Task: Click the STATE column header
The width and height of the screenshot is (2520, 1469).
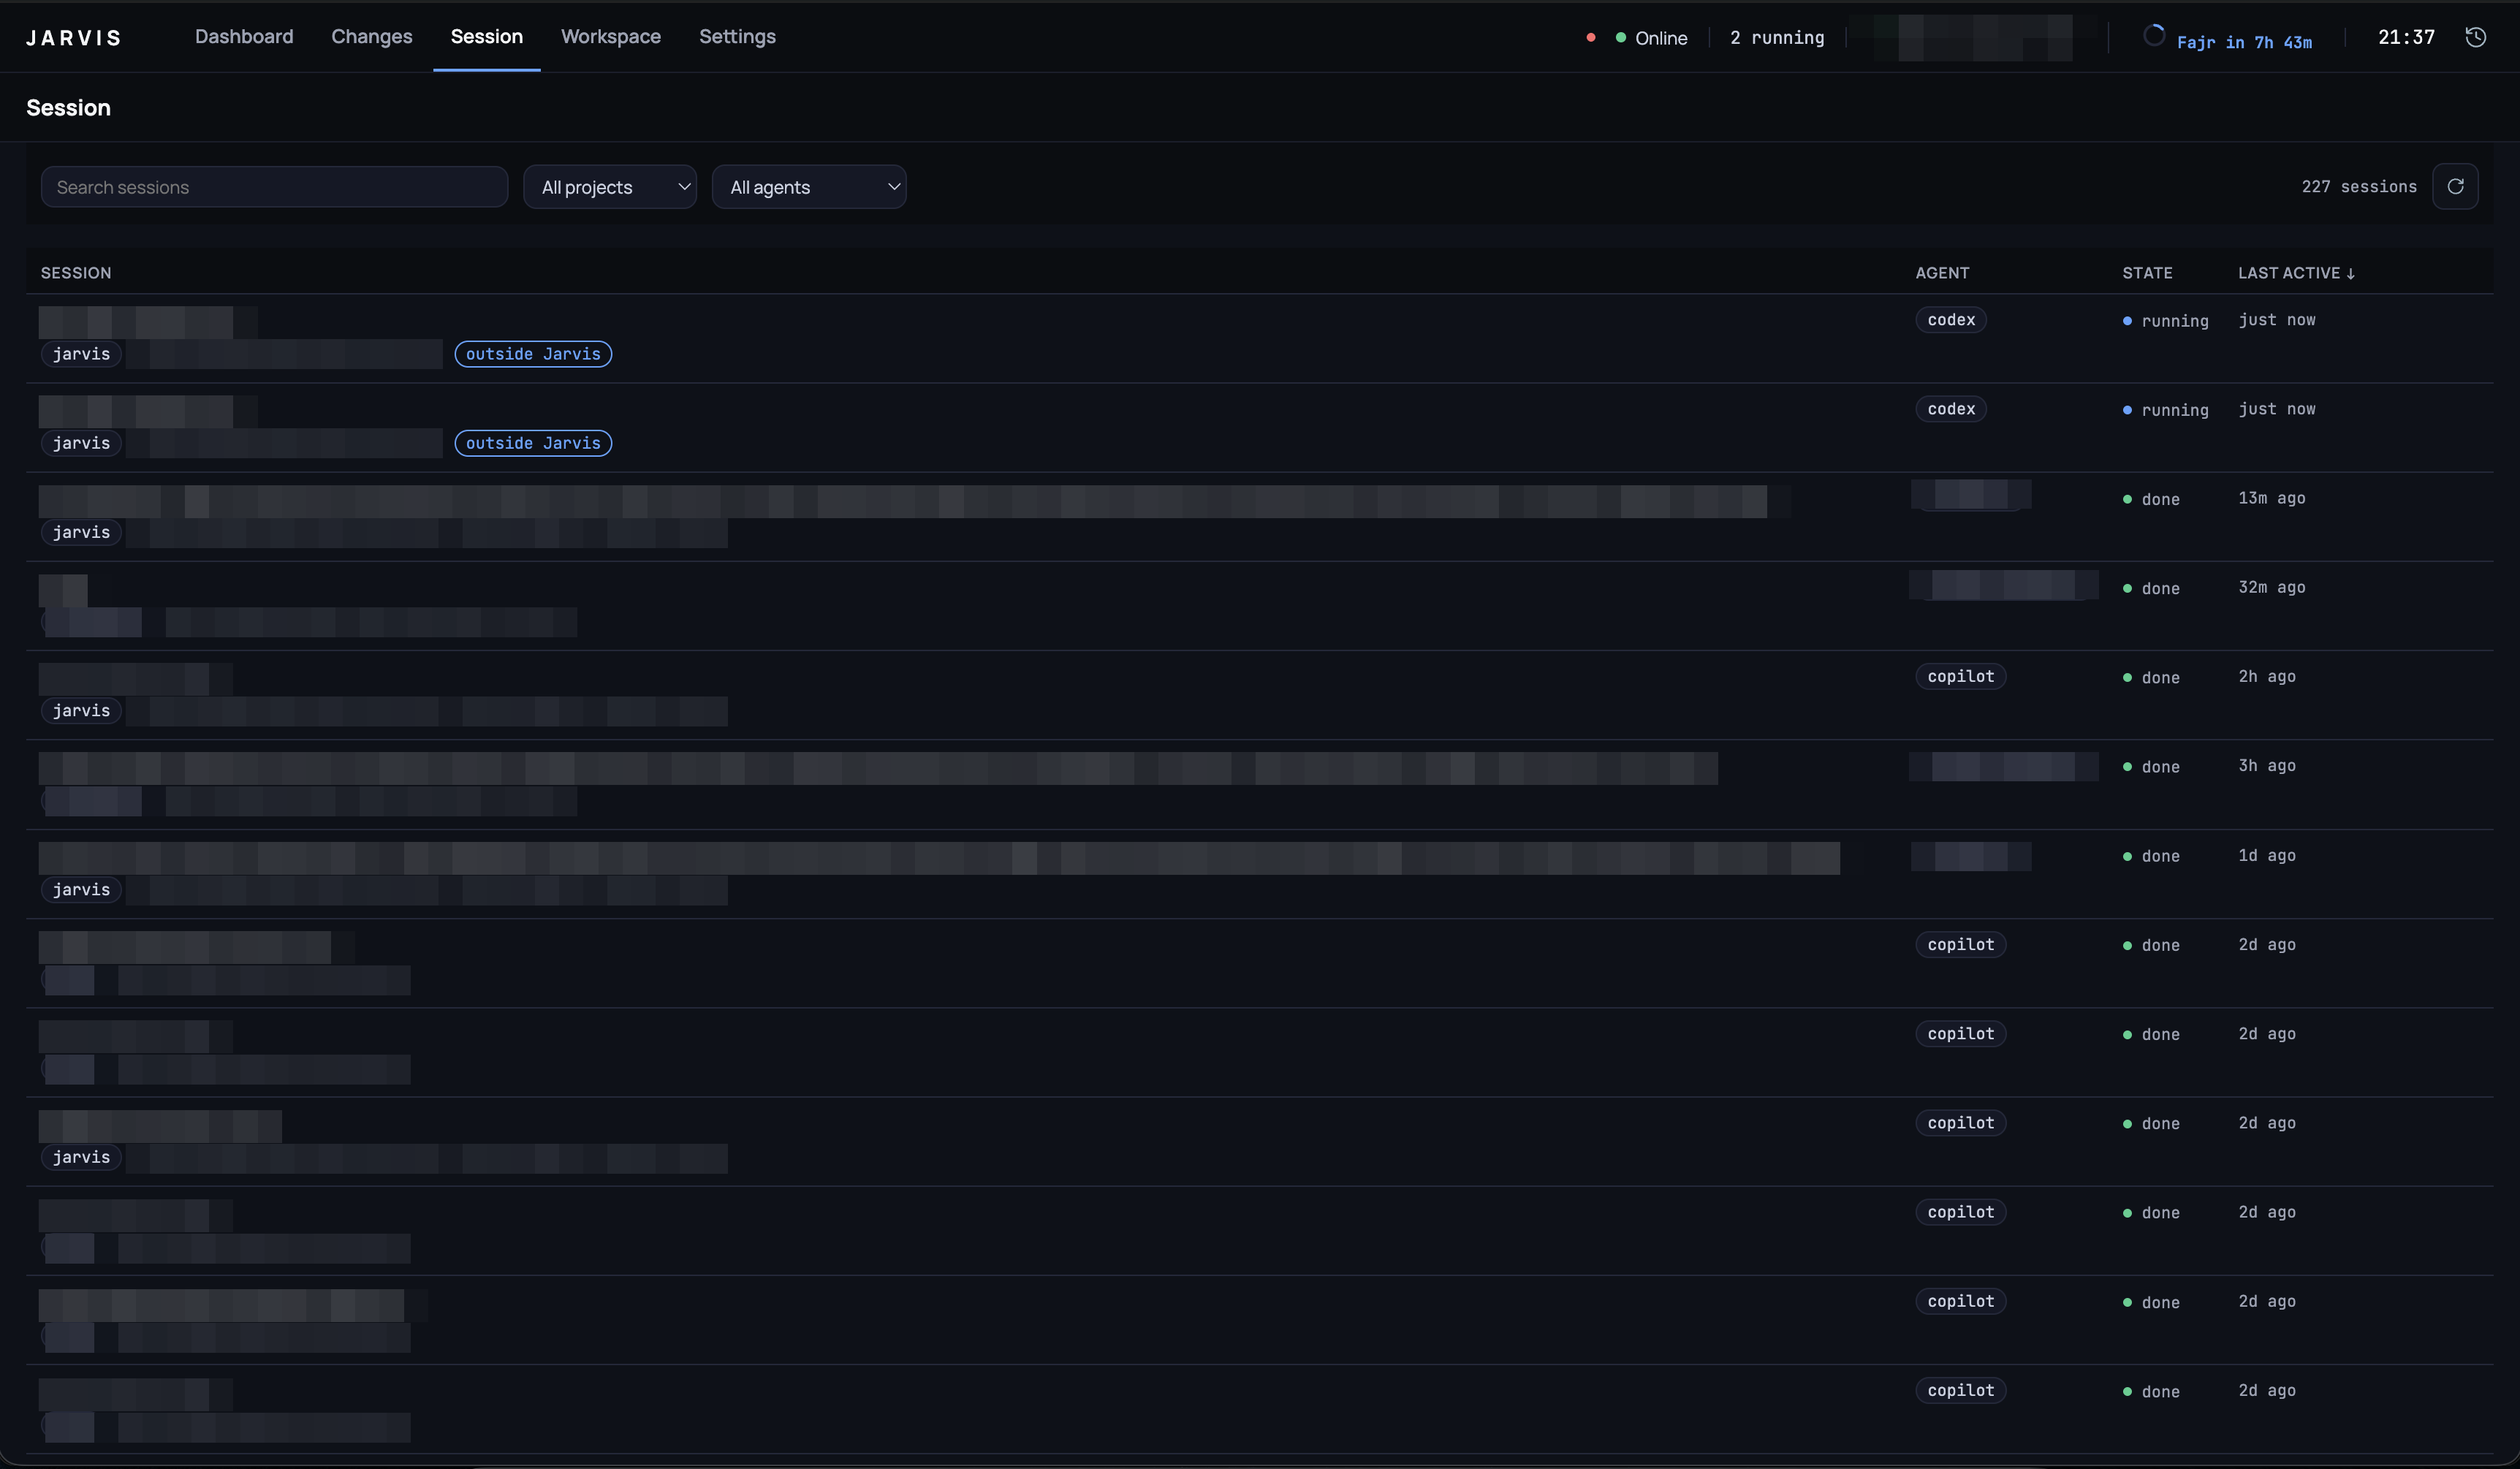Action: tap(2147, 273)
